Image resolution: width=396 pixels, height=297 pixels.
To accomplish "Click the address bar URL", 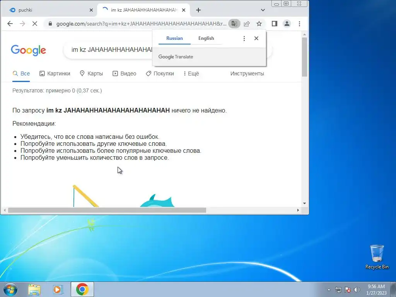I will click(x=141, y=24).
